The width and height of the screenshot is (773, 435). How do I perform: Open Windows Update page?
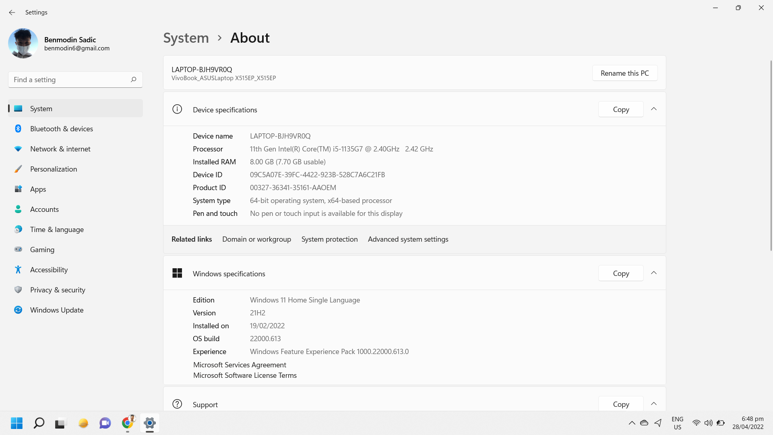click(57, 310)
